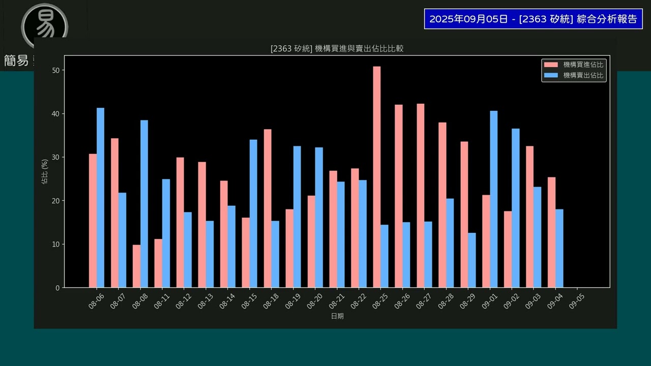Screen dimensions: 651x366
Task: Click the 09-02 date tick label
Action: click(x=512, y=301)
